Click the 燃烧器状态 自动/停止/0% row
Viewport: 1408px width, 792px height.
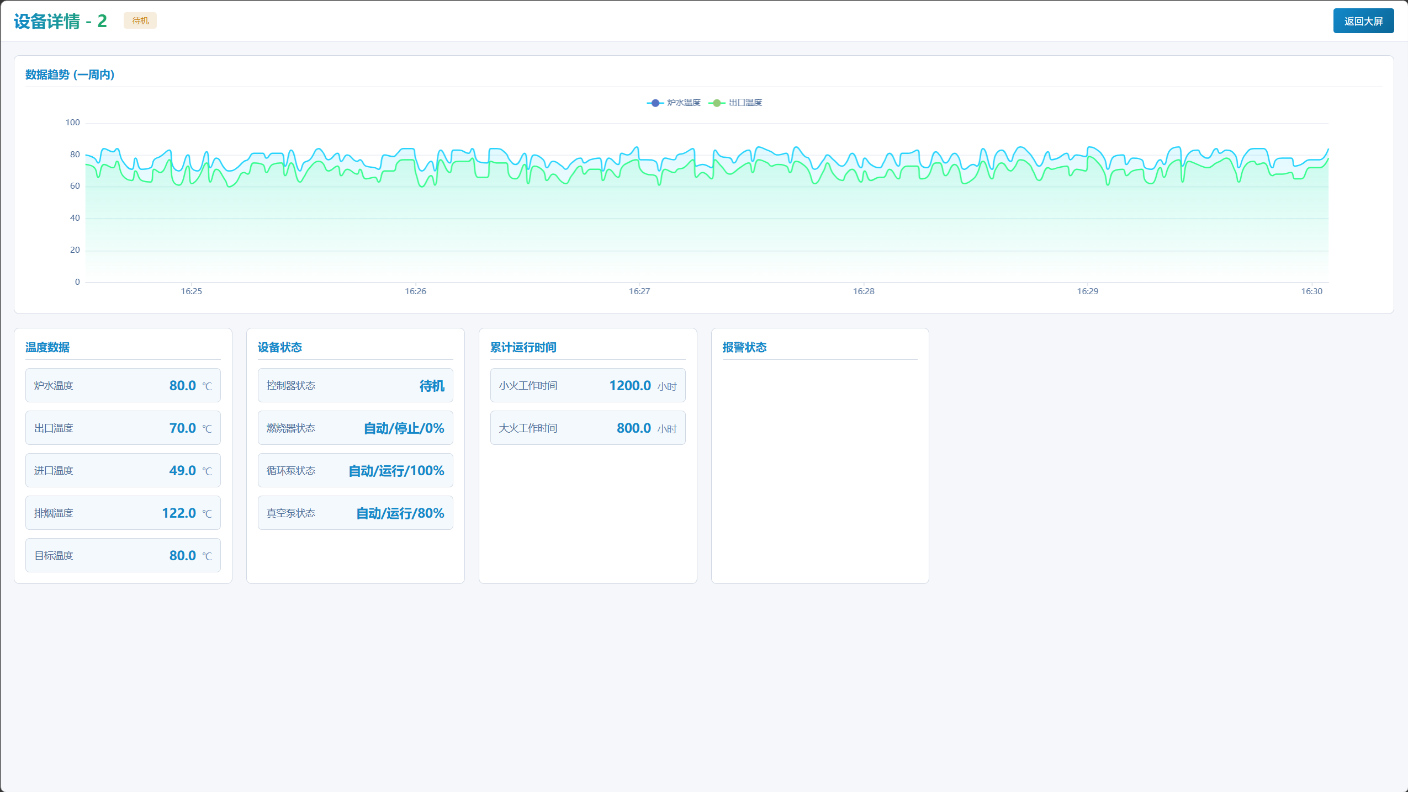(355, 428)
